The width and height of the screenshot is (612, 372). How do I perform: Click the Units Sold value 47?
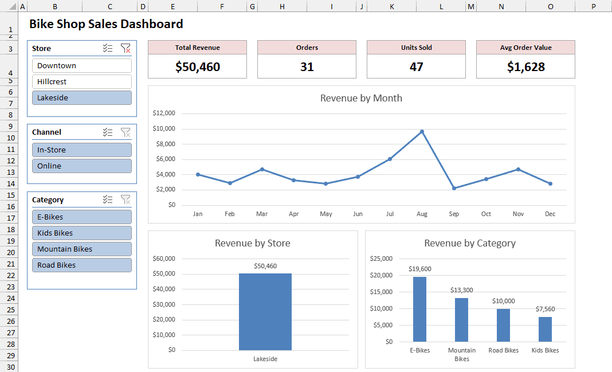click(x=416, y=66)
